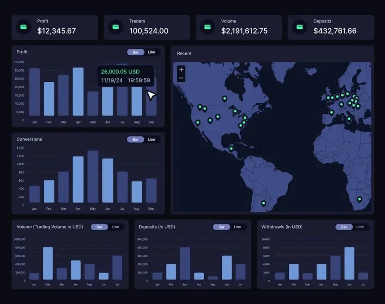Click the 100,524.00 traders value
385x304 pixels.
pyautogui.click(x=149, y=31)
